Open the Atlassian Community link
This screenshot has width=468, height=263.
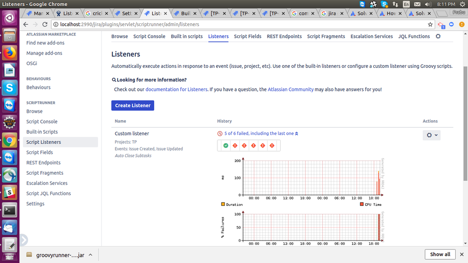click(x=290, y=89)
